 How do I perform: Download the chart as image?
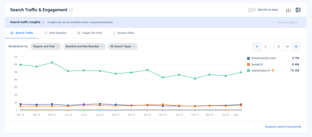tap(288, 10)
